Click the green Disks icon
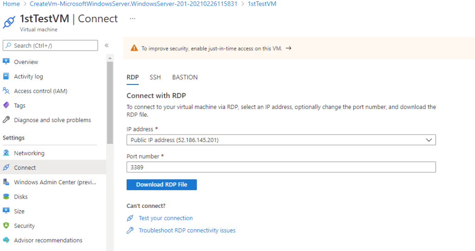 click(6, 196)
